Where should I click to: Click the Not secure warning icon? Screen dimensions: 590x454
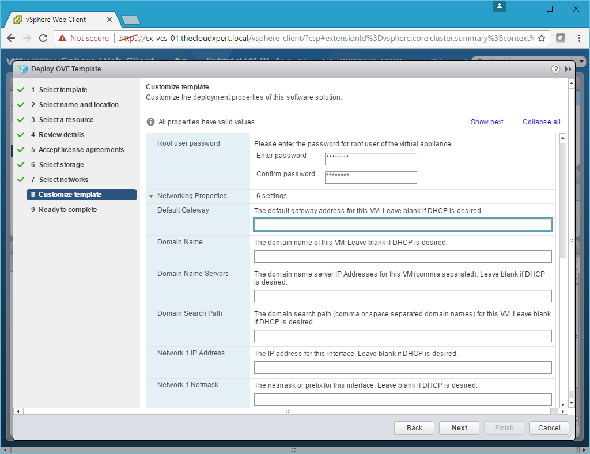62,38
